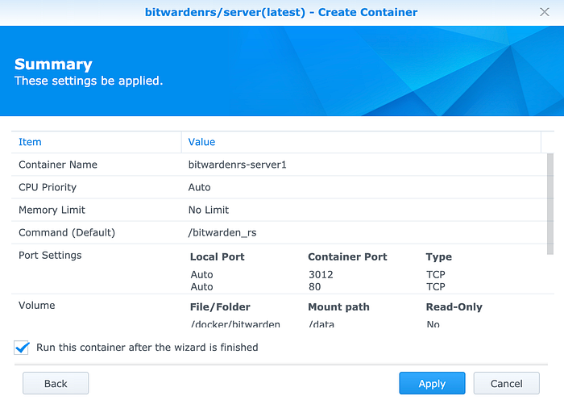
Task: Select the CPU Priority row label
Action: (x=48, y=187)
